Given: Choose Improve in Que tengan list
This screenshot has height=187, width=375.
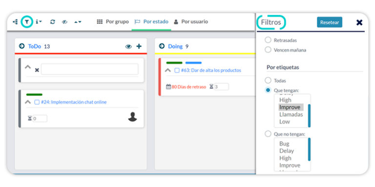Looking at the screenshot, I should [x=291, y=107].
